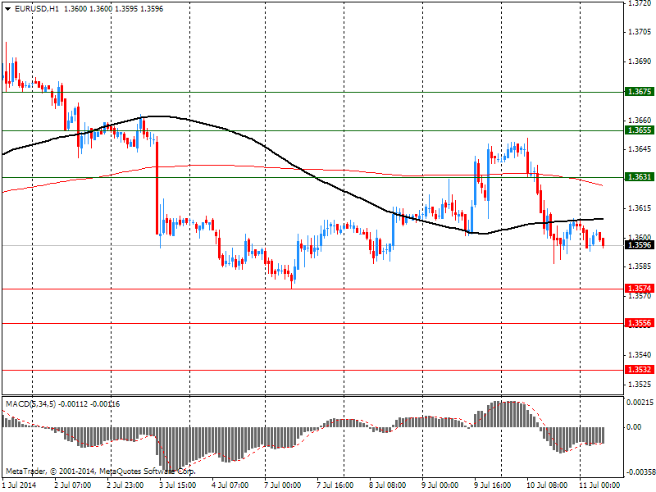
Task: Click the 9 Jul 16:00 time axis label
Action: point(493,485)
